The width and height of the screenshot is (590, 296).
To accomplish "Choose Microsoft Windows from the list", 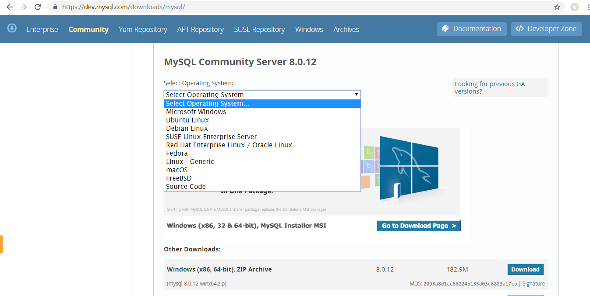I will coord(196,112).
